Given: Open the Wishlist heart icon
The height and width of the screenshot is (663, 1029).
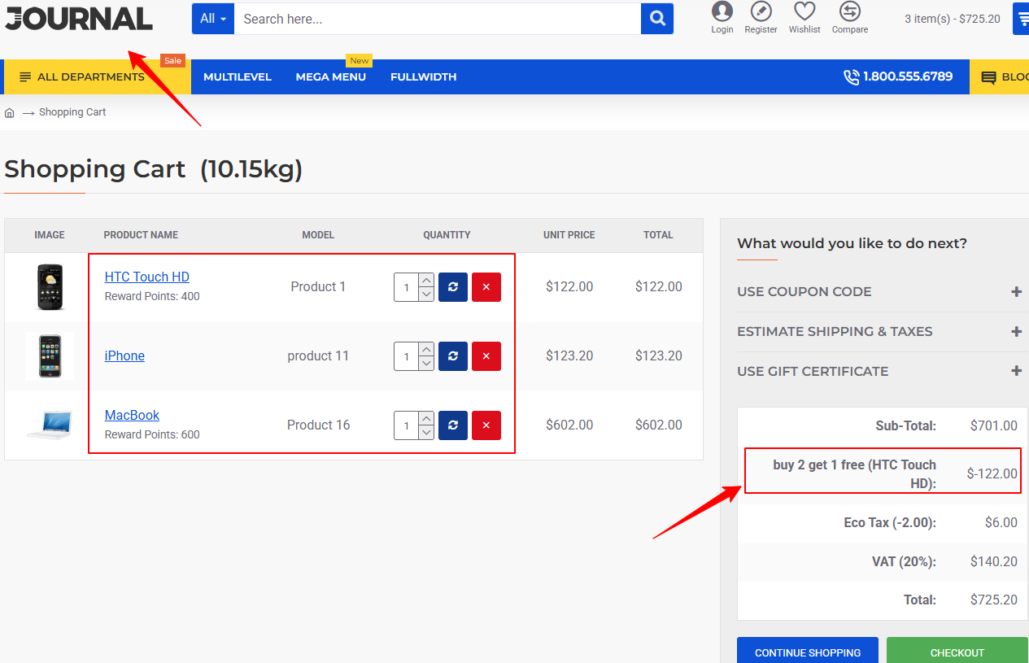Looking at the screenshot, I should [804, 11].
